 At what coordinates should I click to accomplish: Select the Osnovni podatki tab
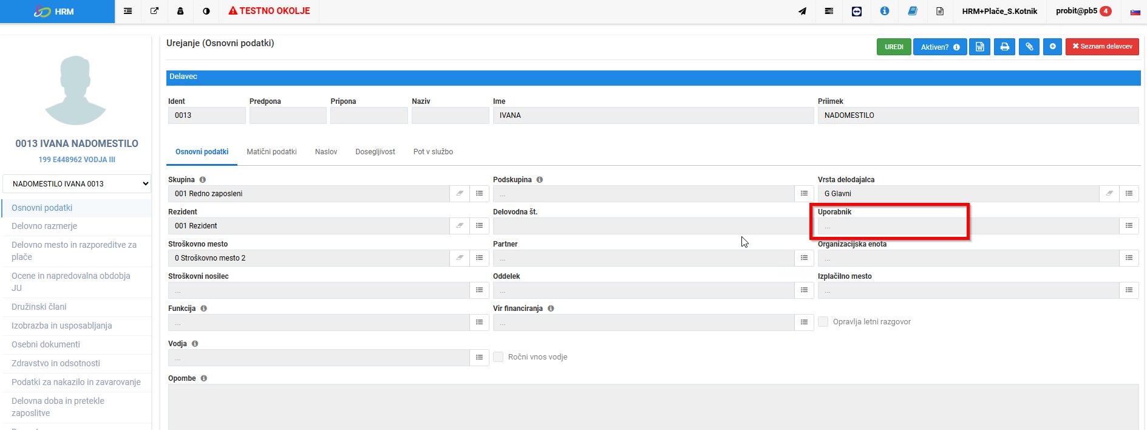202,152
